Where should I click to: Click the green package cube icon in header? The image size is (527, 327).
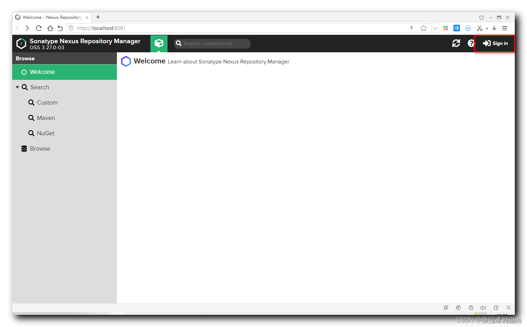pos(159,43)
